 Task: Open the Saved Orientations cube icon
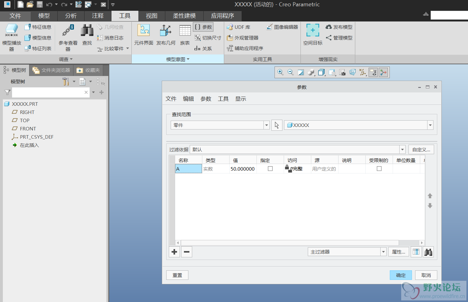[x=332, y=72]
